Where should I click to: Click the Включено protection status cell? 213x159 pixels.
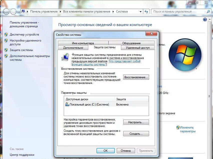[x=122, y=104]
